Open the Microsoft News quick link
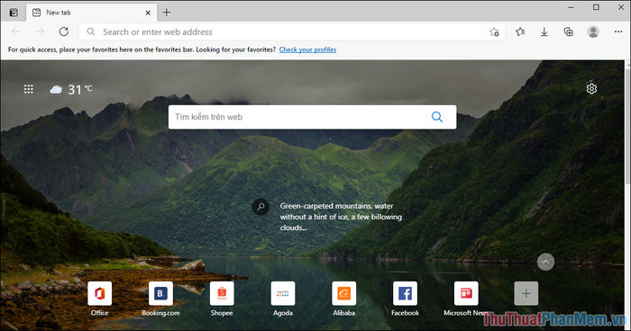The image size is (631, 331). [x=466, y=299]
